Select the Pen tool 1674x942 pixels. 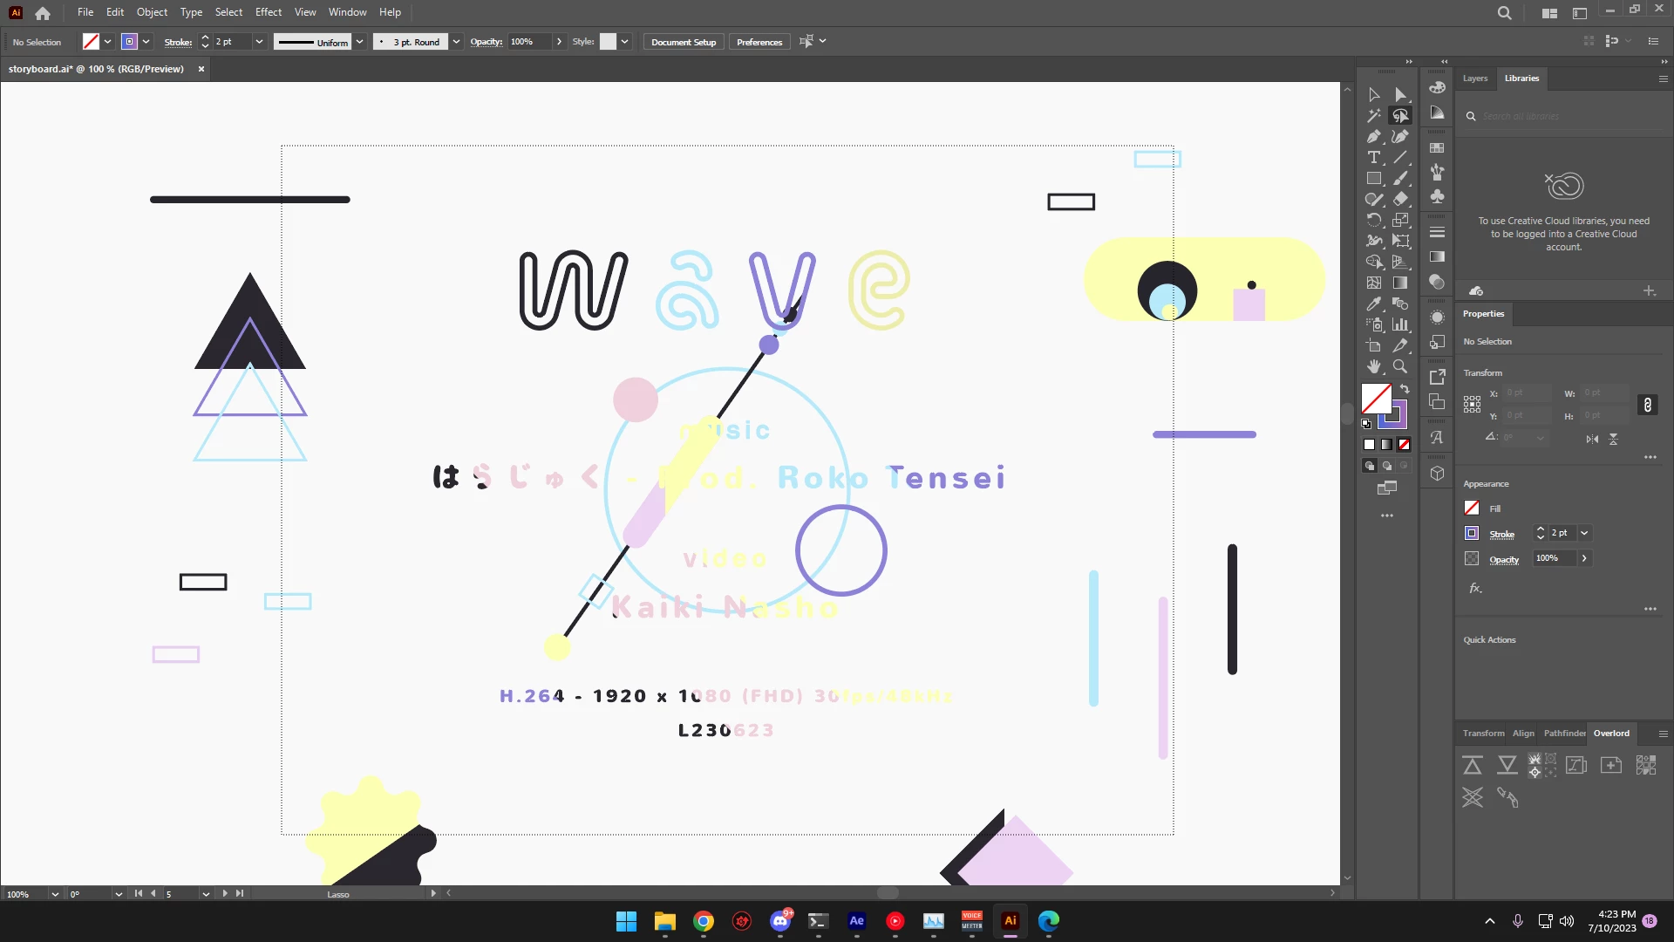pos(1374,137)
